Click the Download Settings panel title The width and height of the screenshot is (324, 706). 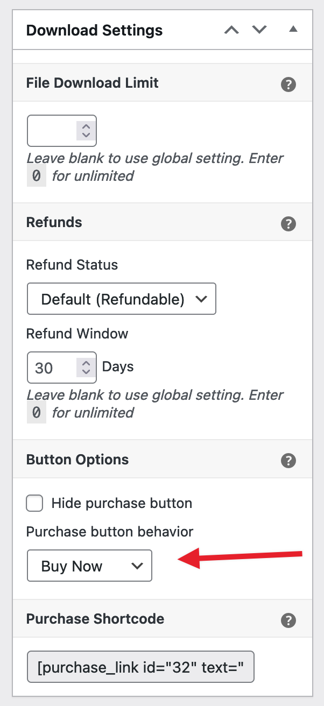tap(94, 30)
